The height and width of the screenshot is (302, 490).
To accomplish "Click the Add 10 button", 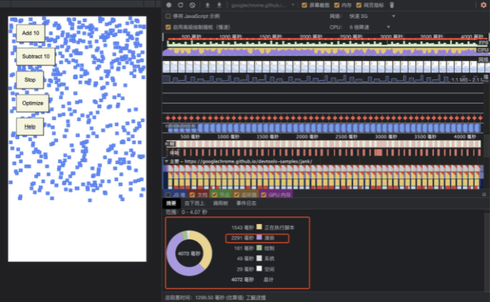I will tap(30, 33).
